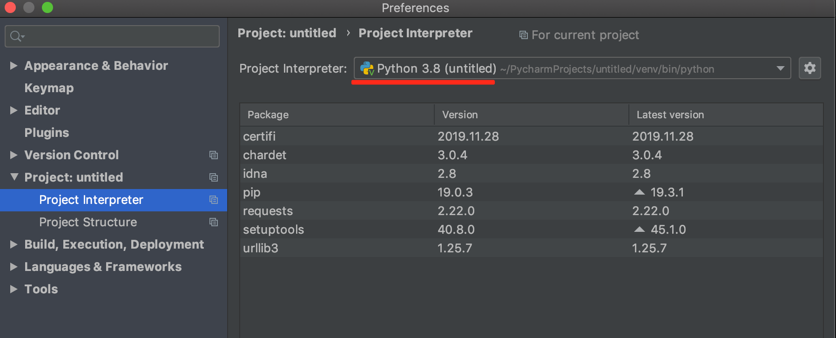Open the Plugins settings page
Image resolution: width=836 pixels, height=338 pixels.
47,133
